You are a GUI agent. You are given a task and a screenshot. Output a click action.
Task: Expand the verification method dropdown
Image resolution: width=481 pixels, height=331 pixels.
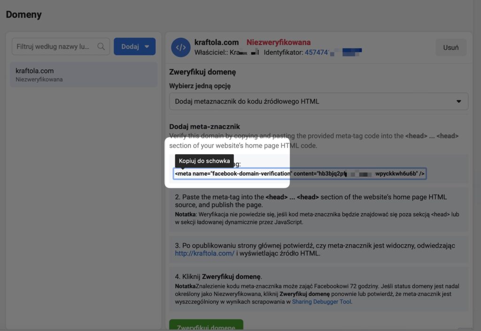tap(319, 101)
